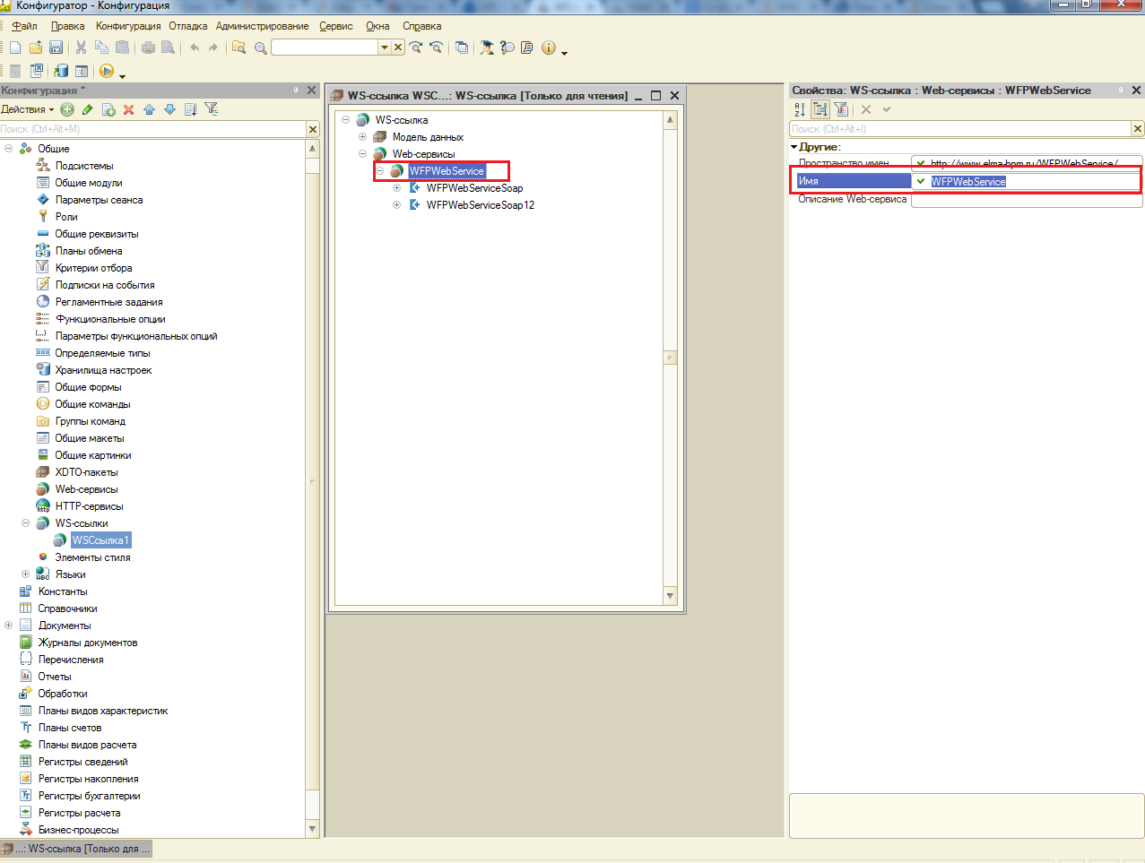Click the properties search field
The width and height of the screenshot is (1145, 863).
(959, 129)
